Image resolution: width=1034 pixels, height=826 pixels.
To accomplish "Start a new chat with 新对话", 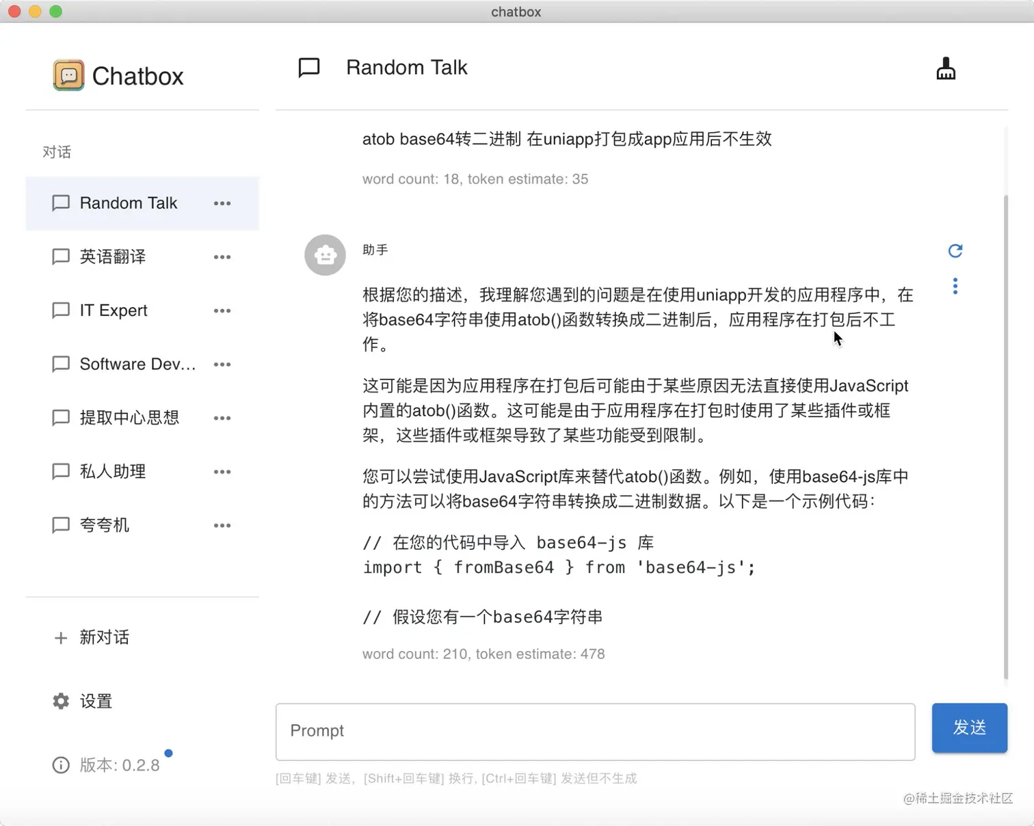I will tap(142, 637).
